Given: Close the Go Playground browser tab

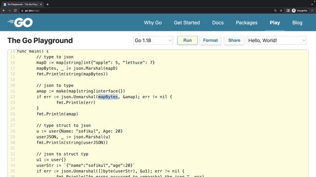Looking at the screenshot, I should 41,4.
